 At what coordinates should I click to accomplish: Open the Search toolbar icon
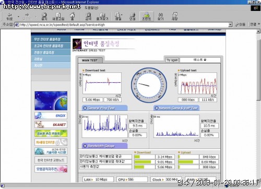coord(88,16)
